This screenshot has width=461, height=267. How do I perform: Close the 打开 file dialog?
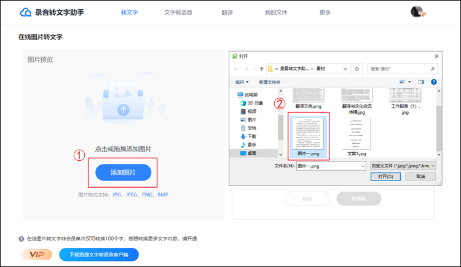pyautogui.click(x=436, y=56)
